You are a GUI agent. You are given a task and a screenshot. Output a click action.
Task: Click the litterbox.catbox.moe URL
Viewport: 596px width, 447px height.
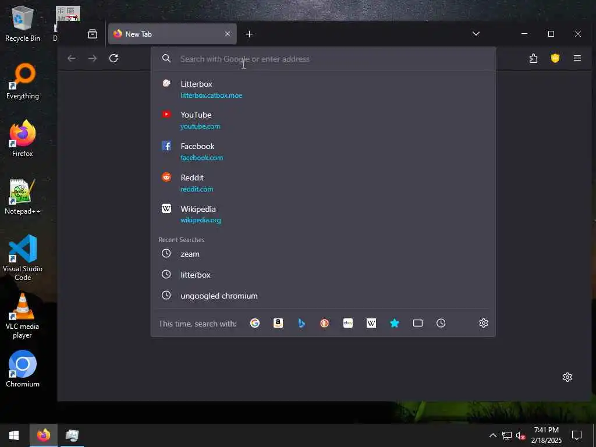(211, 95)
